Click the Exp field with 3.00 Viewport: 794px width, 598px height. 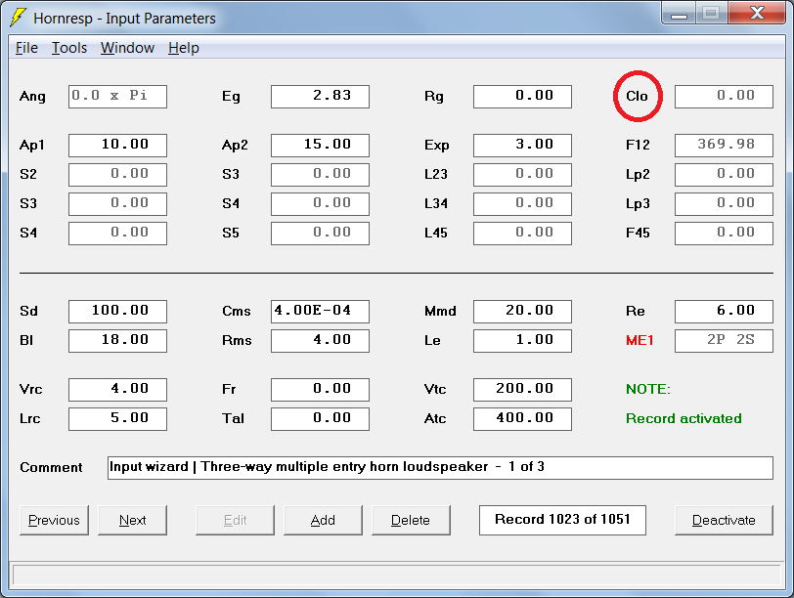tap(522, 146)
